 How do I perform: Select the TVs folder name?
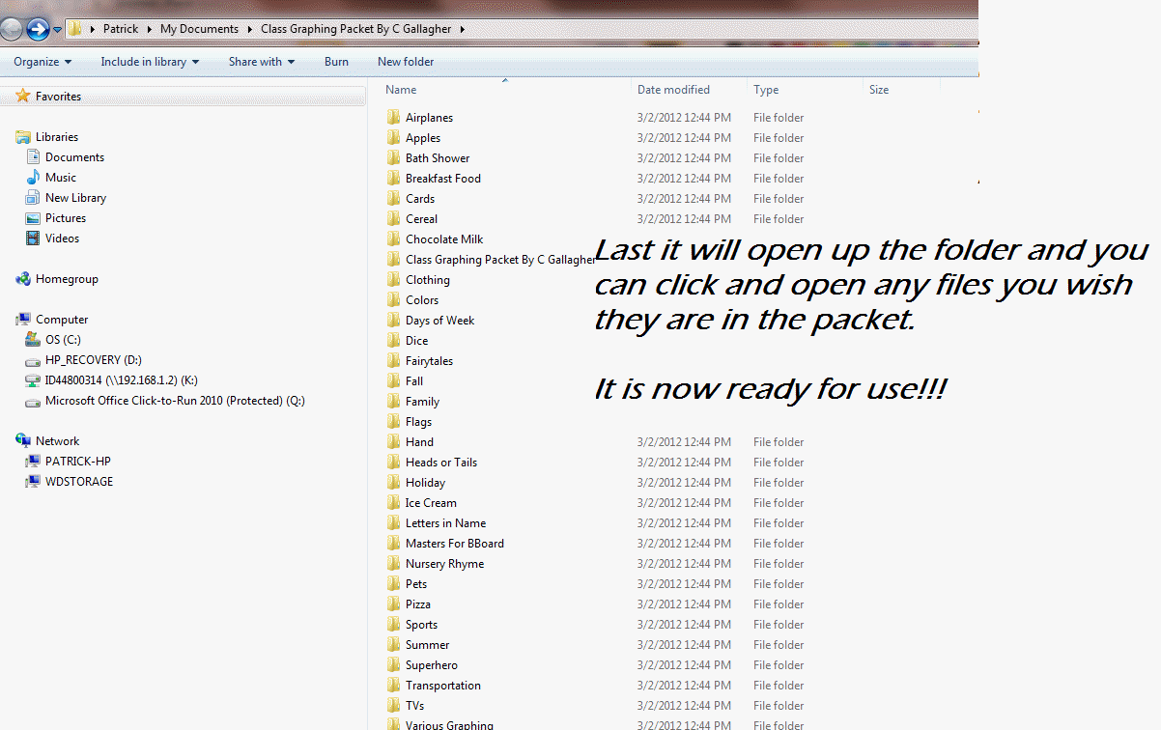pyautogui.click(x=414, y=706)
